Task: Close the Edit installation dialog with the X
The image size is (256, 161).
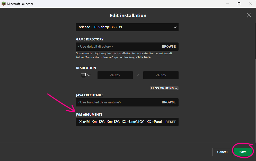Action: tap(249, 15)
